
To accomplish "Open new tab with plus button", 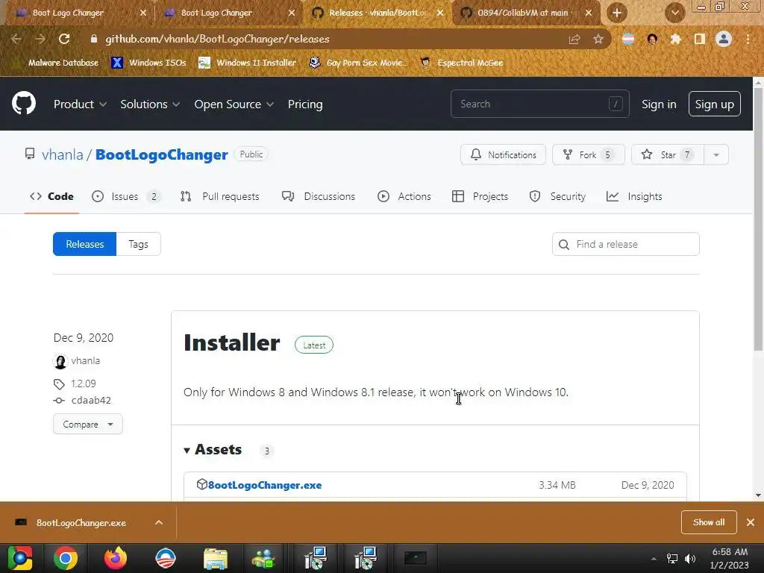I will point(617,13).
